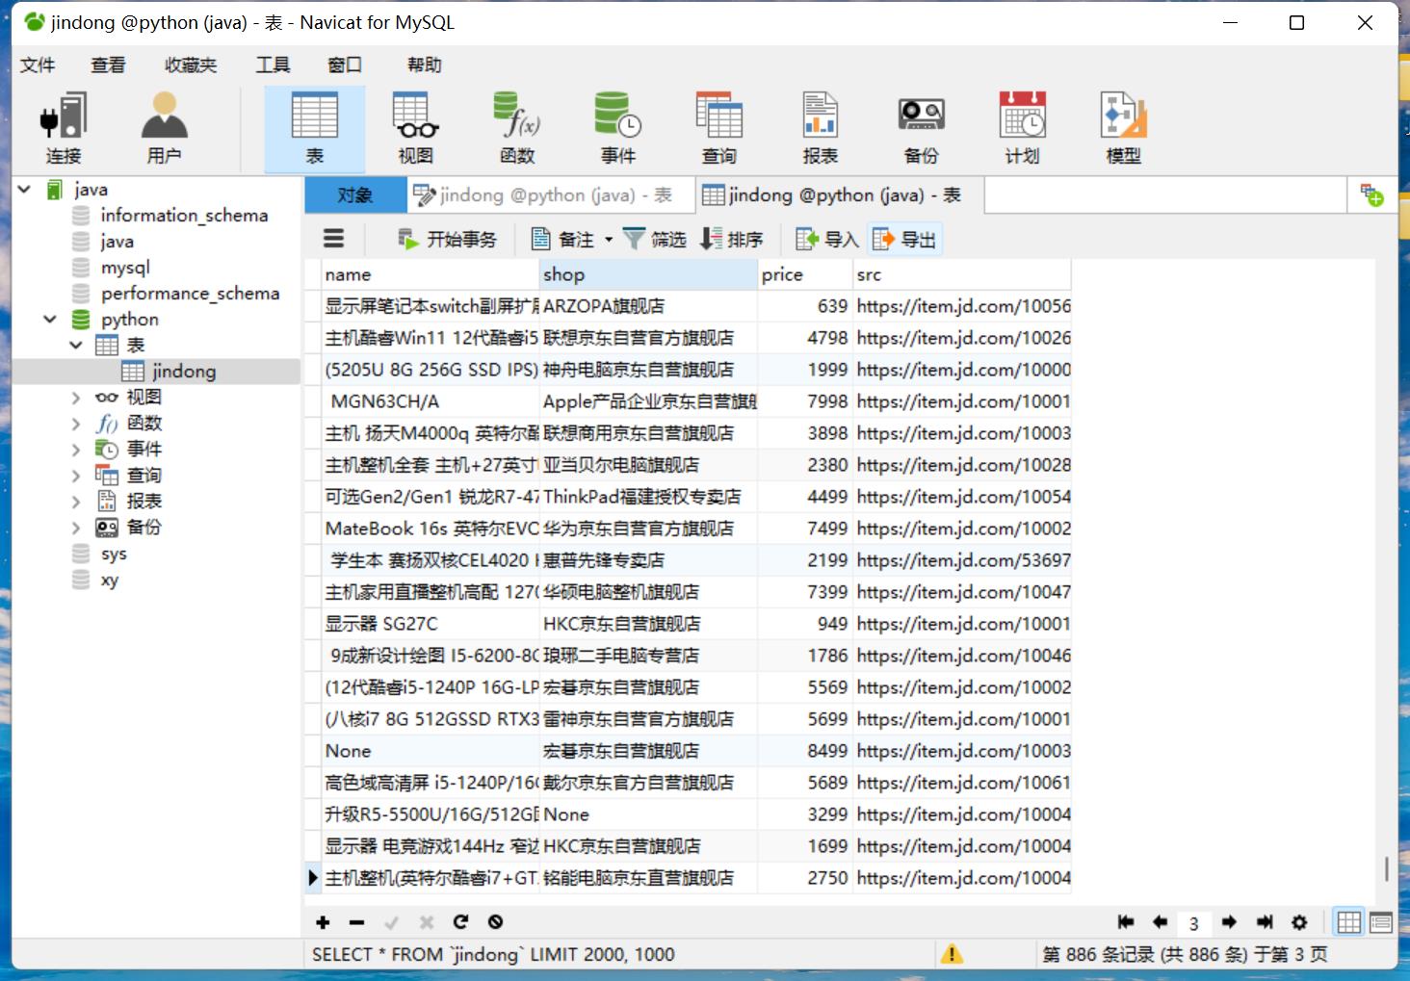Expand the 函数 node in tree

[x=76, y=423]
